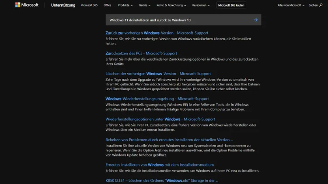Click description 'Zehn Tage nach dem Upgrade auf Windows'
Screen dimensions: 328x184
click(182, 84)
